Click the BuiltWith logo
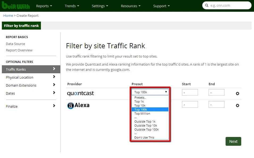 pyautogui.click(x=15, y=6)
